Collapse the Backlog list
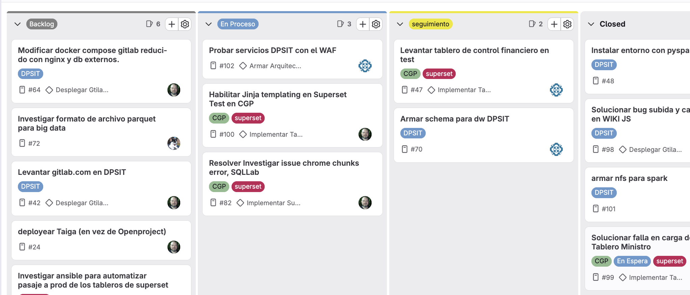 coord(18,24)
